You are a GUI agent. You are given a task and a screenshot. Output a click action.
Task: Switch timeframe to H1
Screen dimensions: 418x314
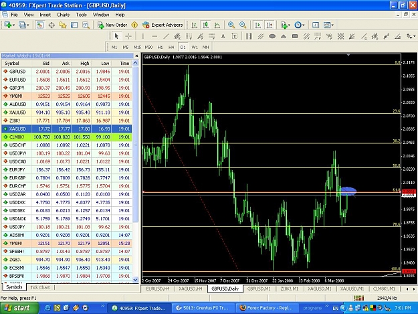tap(160, 48)
